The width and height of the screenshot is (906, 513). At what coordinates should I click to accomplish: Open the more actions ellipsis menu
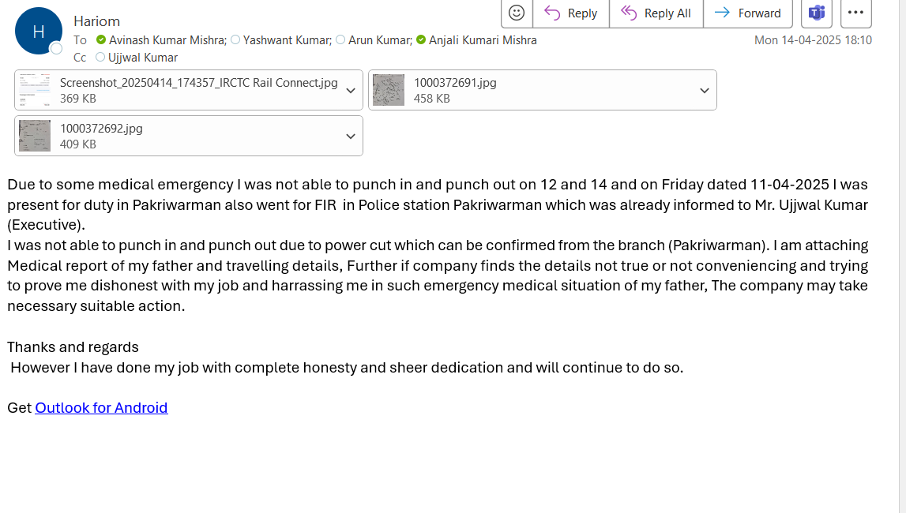855,13
